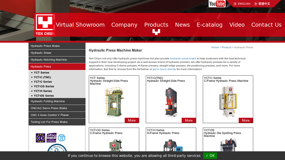Click the afaq ISO 9001 badge
285x160 pixels.
click(51, 138)
